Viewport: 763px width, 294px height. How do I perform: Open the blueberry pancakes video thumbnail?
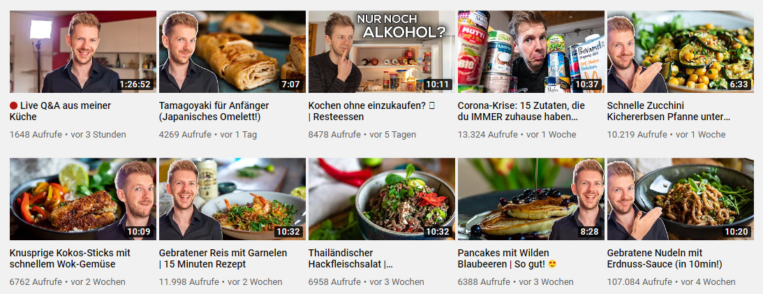point(531,199)
